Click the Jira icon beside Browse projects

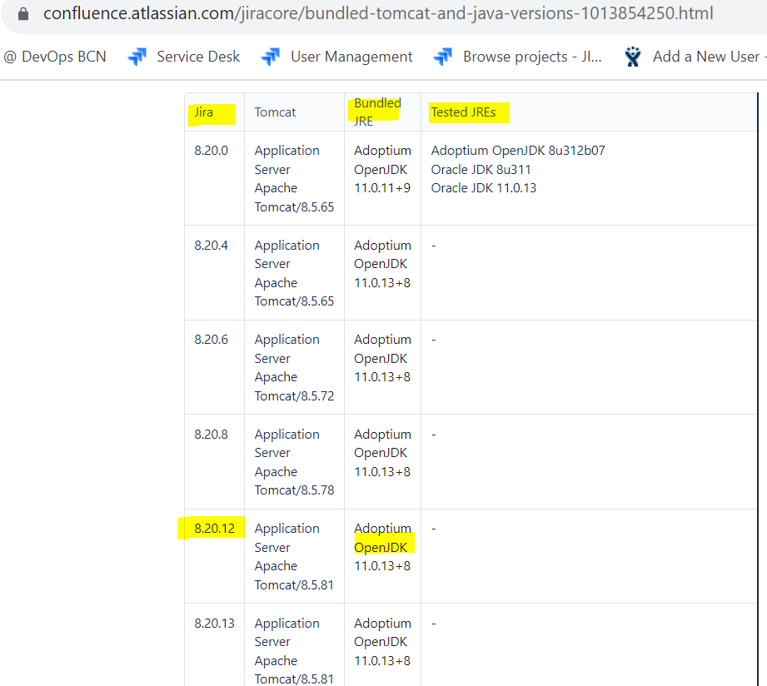tap(443, 57)
